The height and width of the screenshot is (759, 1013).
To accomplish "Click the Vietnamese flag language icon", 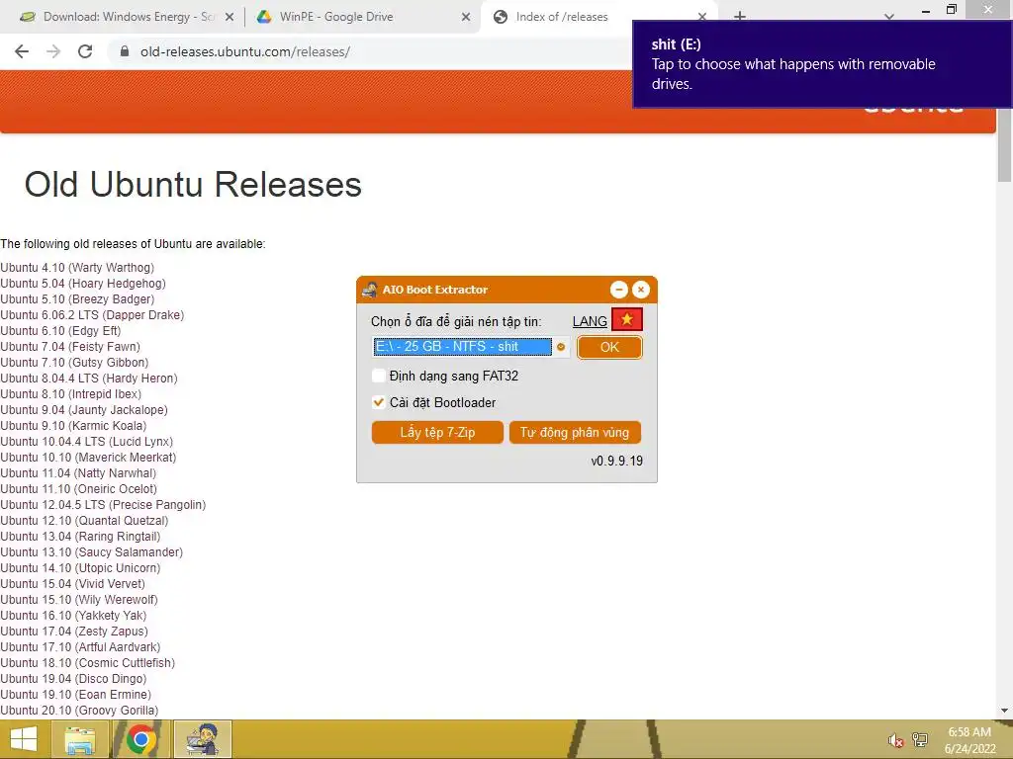I will coord(626,319).
